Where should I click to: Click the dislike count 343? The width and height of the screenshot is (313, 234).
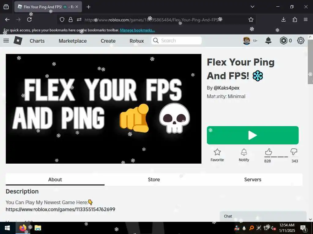295,161
